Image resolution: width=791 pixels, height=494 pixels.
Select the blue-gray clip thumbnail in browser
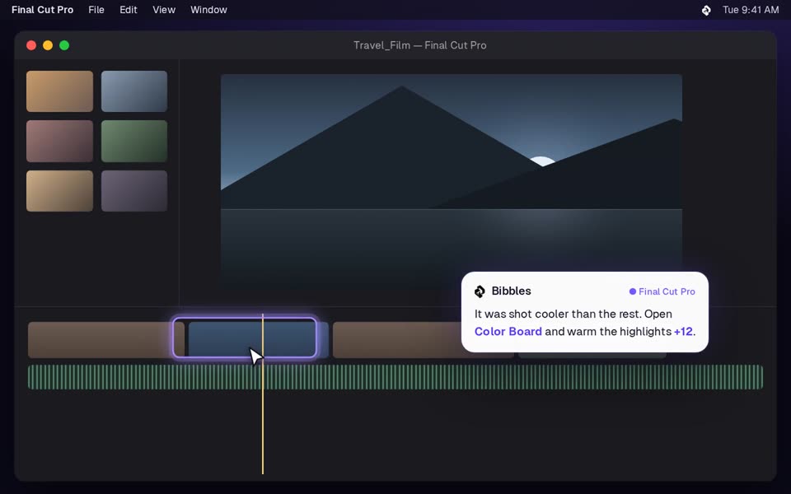point(134,91)
